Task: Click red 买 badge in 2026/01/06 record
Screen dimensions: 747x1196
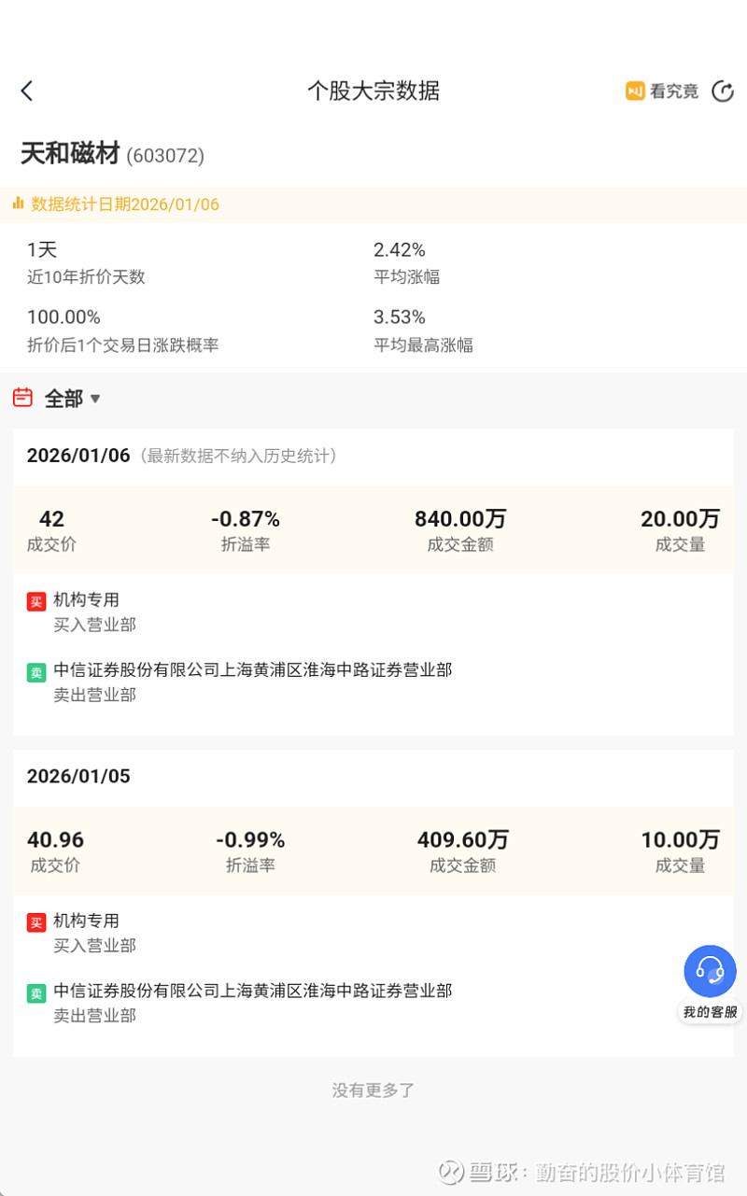Action: [x=36, y=601]
